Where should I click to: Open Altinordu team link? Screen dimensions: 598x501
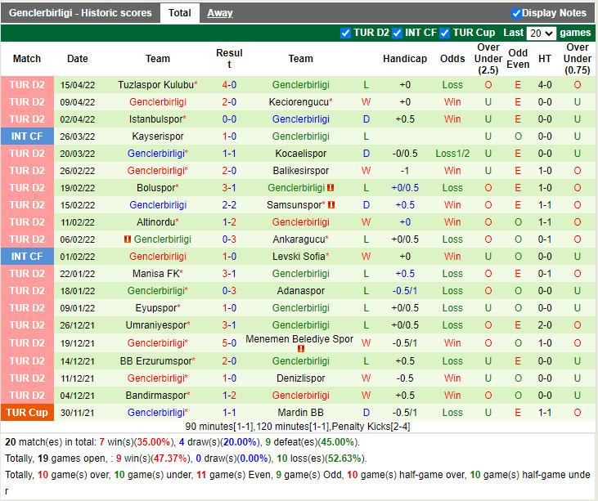[x=156, y=222]
